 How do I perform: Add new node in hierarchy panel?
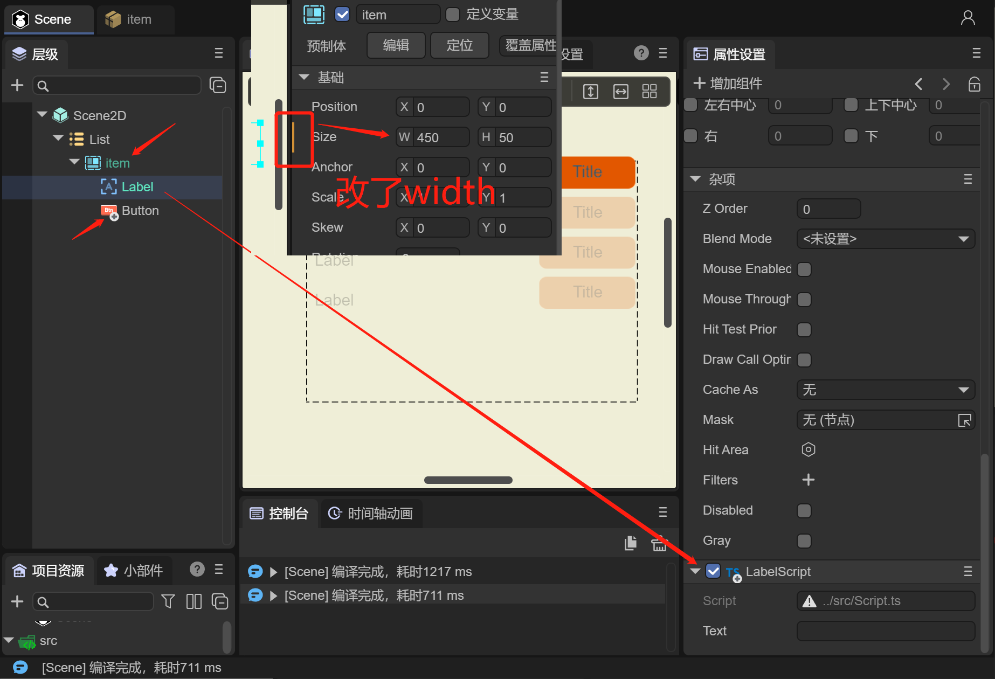click(x=17, y=85)
